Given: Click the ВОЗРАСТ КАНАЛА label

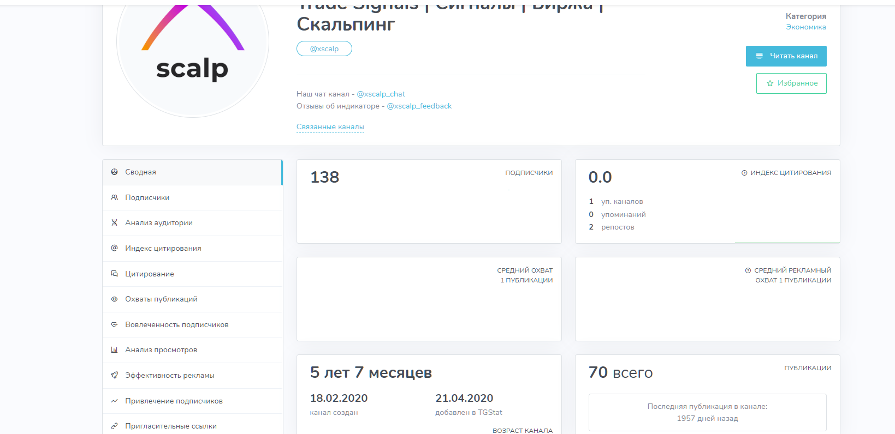Looking at the screenshot, I should tap(523, 431).
